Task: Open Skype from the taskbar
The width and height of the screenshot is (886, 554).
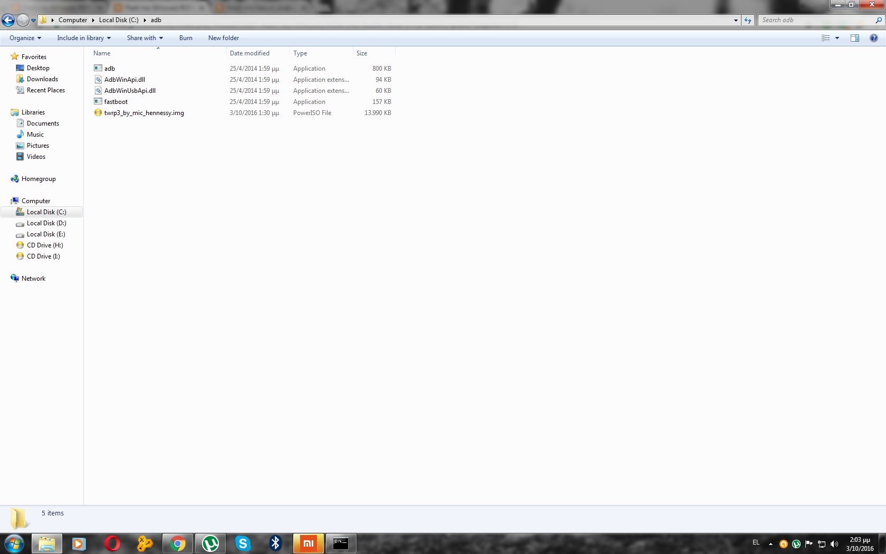Action: click(243, 543)
